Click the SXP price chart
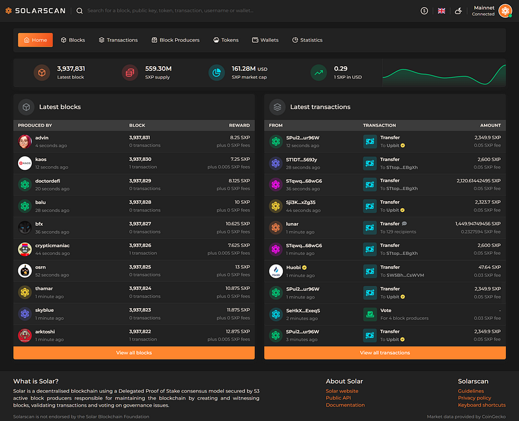The image size is (519, 421). (444, 74)
